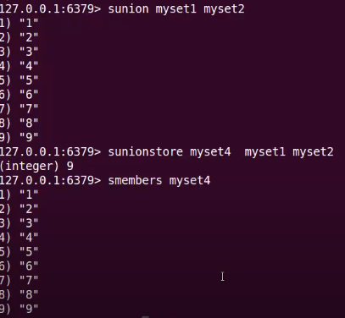Click the (integer) 9 result line
Image resolution: width=345 pixels, height=318 pixels.
pyautogui.click(x=36, y=167)
